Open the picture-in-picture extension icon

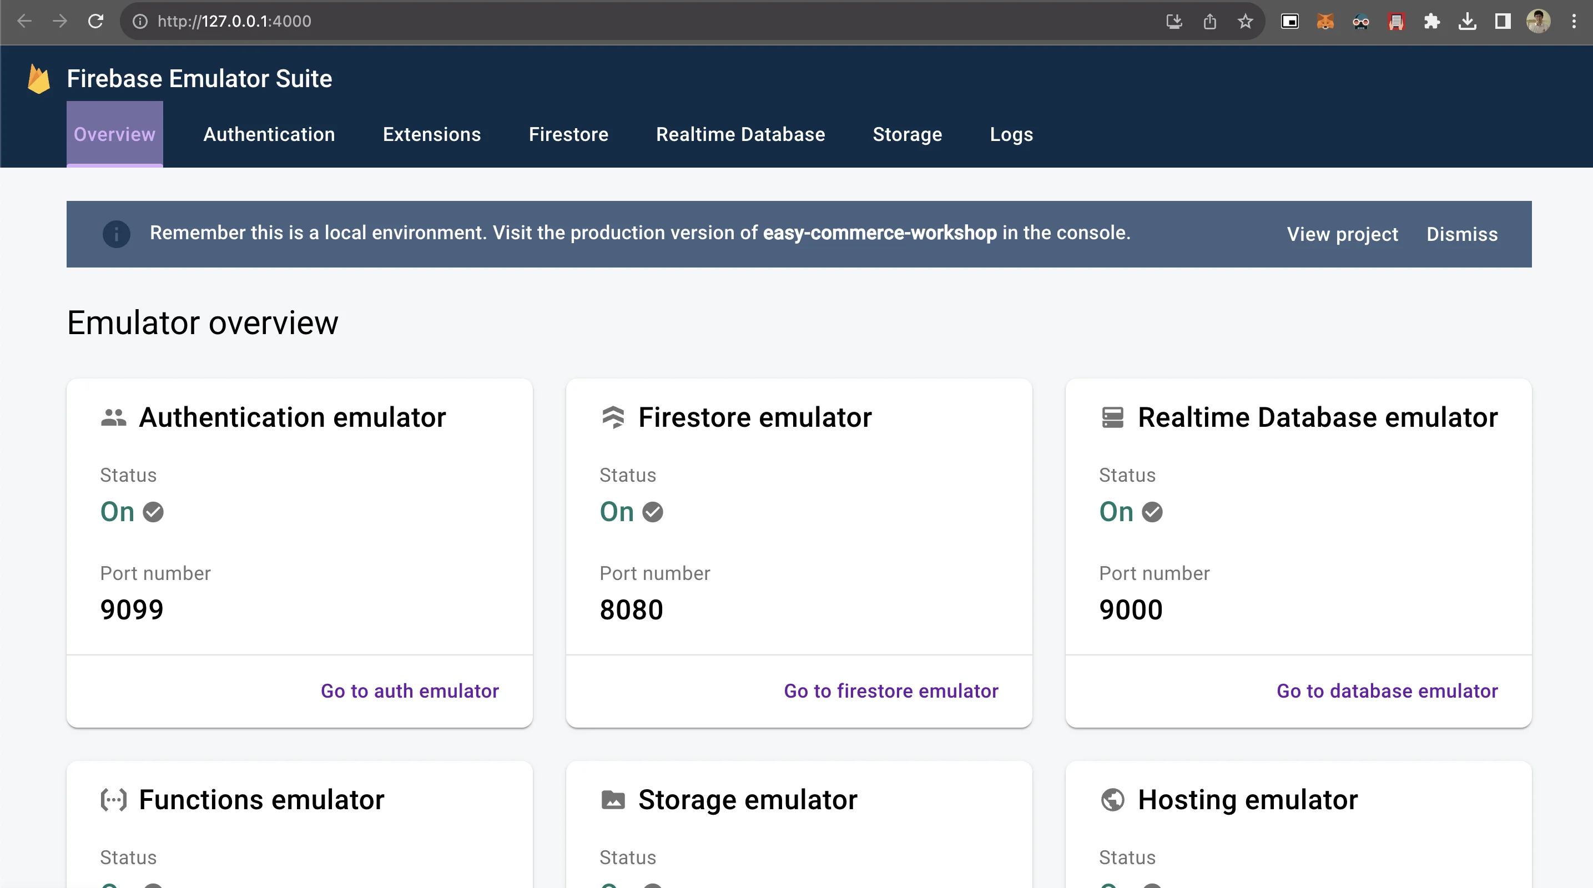pos(1290,22)
